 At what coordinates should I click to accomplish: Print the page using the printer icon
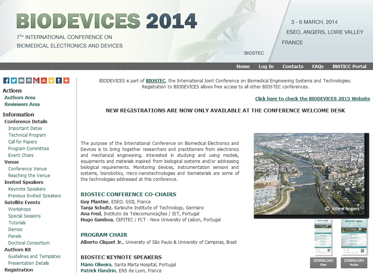(x=29, y=81)
